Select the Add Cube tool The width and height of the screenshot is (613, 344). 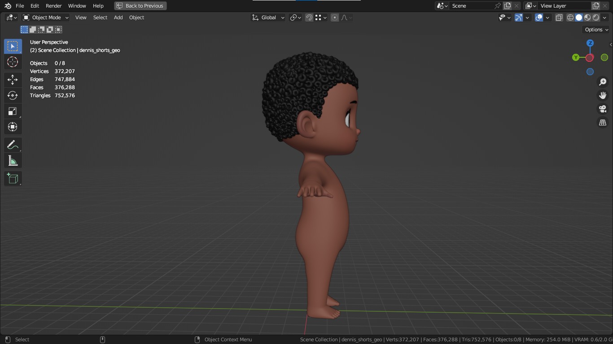click(x=13, y=179)
